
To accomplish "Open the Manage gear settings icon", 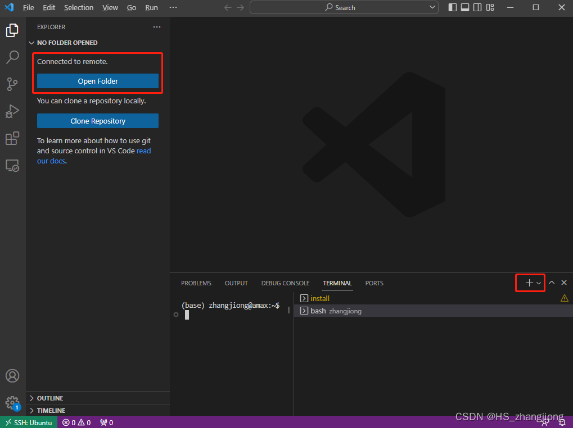I will click(12, 403).
